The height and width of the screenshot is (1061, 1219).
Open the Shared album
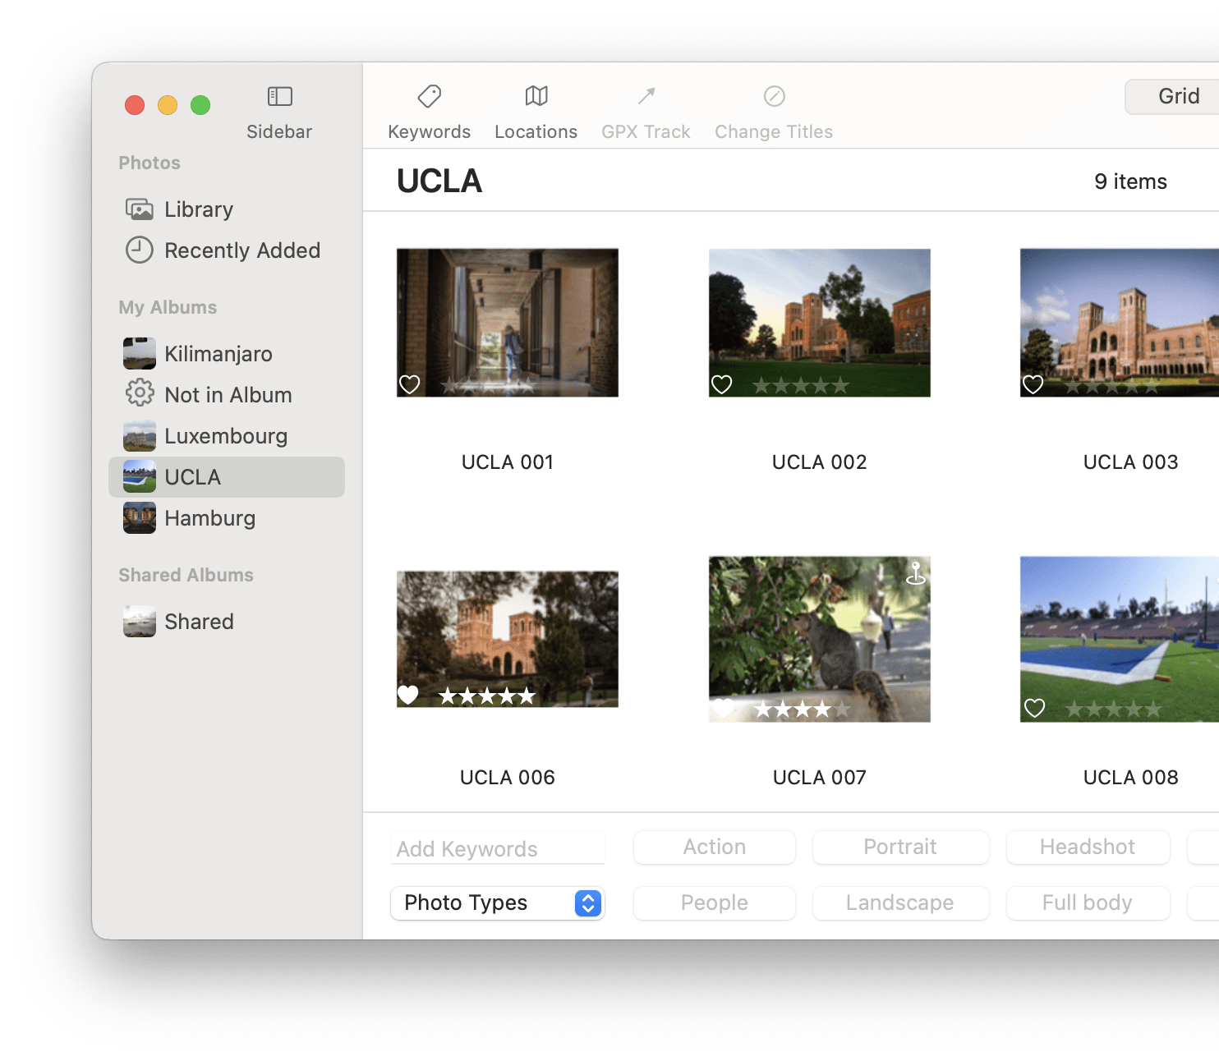tap(227, 622)
